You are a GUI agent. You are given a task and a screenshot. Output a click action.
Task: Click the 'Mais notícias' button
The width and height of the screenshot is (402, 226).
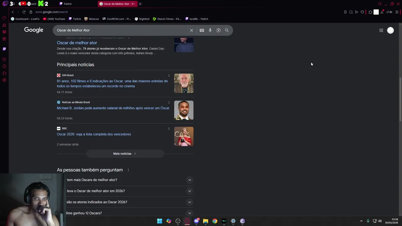pos(125,153)
